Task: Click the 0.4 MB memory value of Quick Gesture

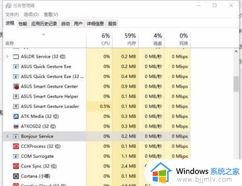Action: [129, 77]
